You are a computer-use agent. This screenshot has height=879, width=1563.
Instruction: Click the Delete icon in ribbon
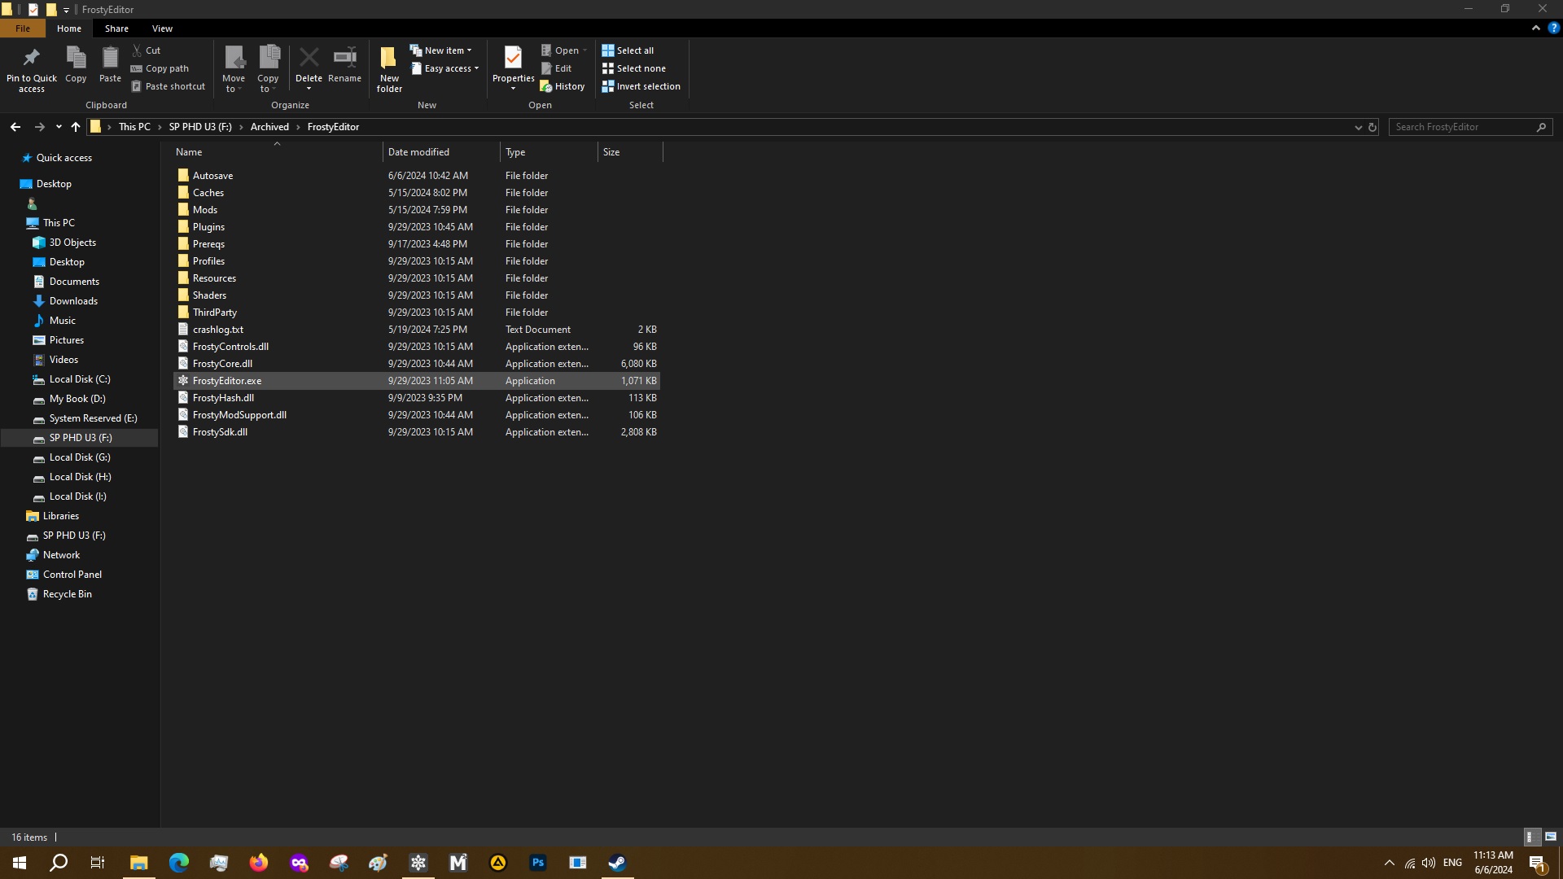point(309,59)
